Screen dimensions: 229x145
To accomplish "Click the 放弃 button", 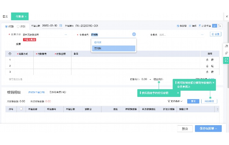I will tap(185, 129).
